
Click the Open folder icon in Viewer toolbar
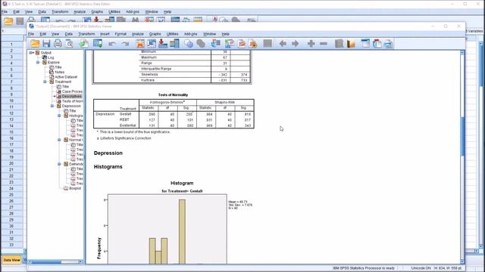(x=35, y=44)
